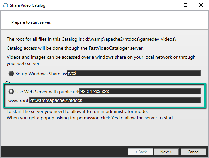Image resolution: width=209 pixels, height=158 pixels.
Task: Focus the public url field showing 92.34.xxx.xxx
Action: pyautogui.click(x=140, y=92)
